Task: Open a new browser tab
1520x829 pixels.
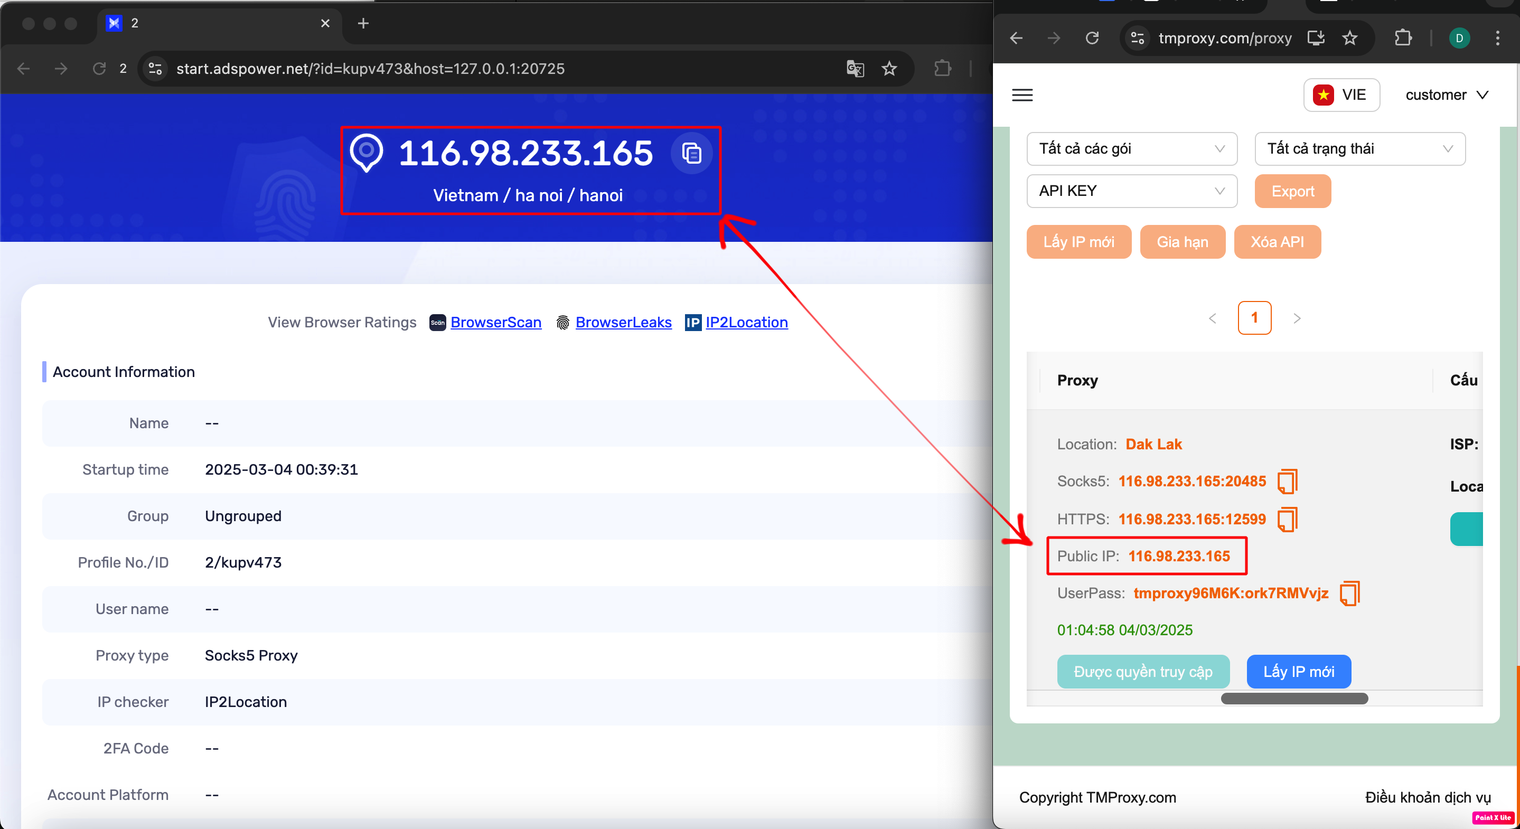Action: coord(363,24)
